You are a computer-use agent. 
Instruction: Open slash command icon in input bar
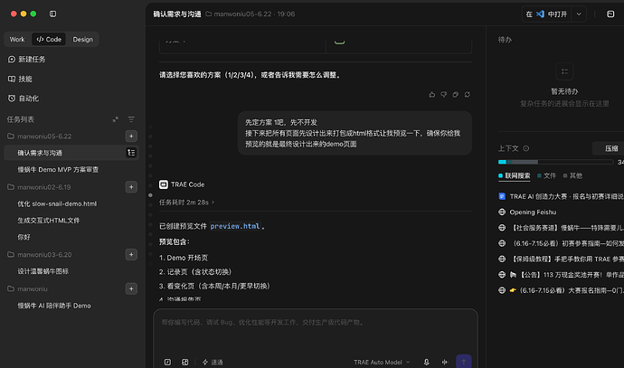point(167,362)
